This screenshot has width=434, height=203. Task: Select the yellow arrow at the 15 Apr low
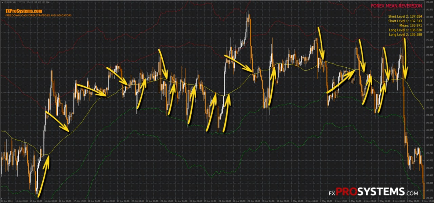point(43,176)
